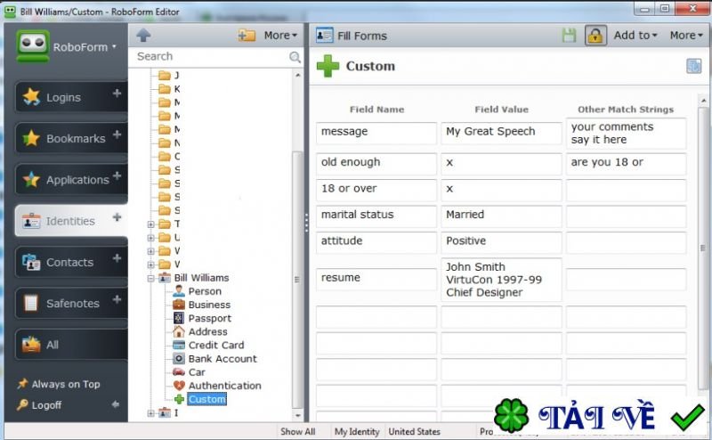
Task: Save the identity with floppy icon
Action: [569, 36]
